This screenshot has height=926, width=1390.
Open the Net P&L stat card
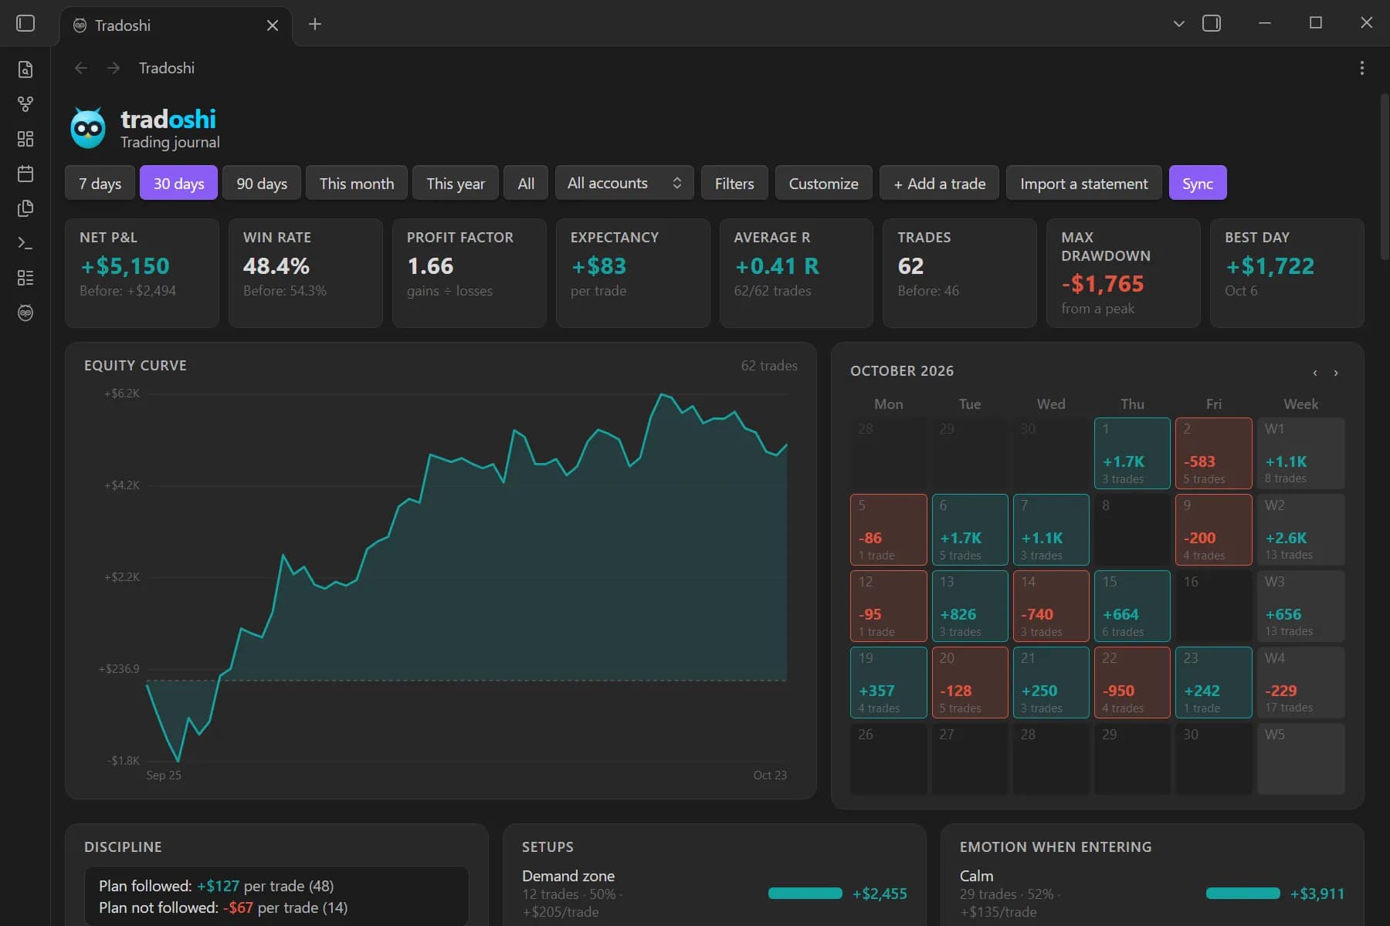tap(142, 273)
